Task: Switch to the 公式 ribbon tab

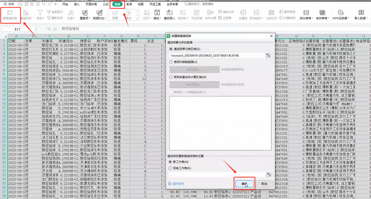Action: tap(106, 4)
